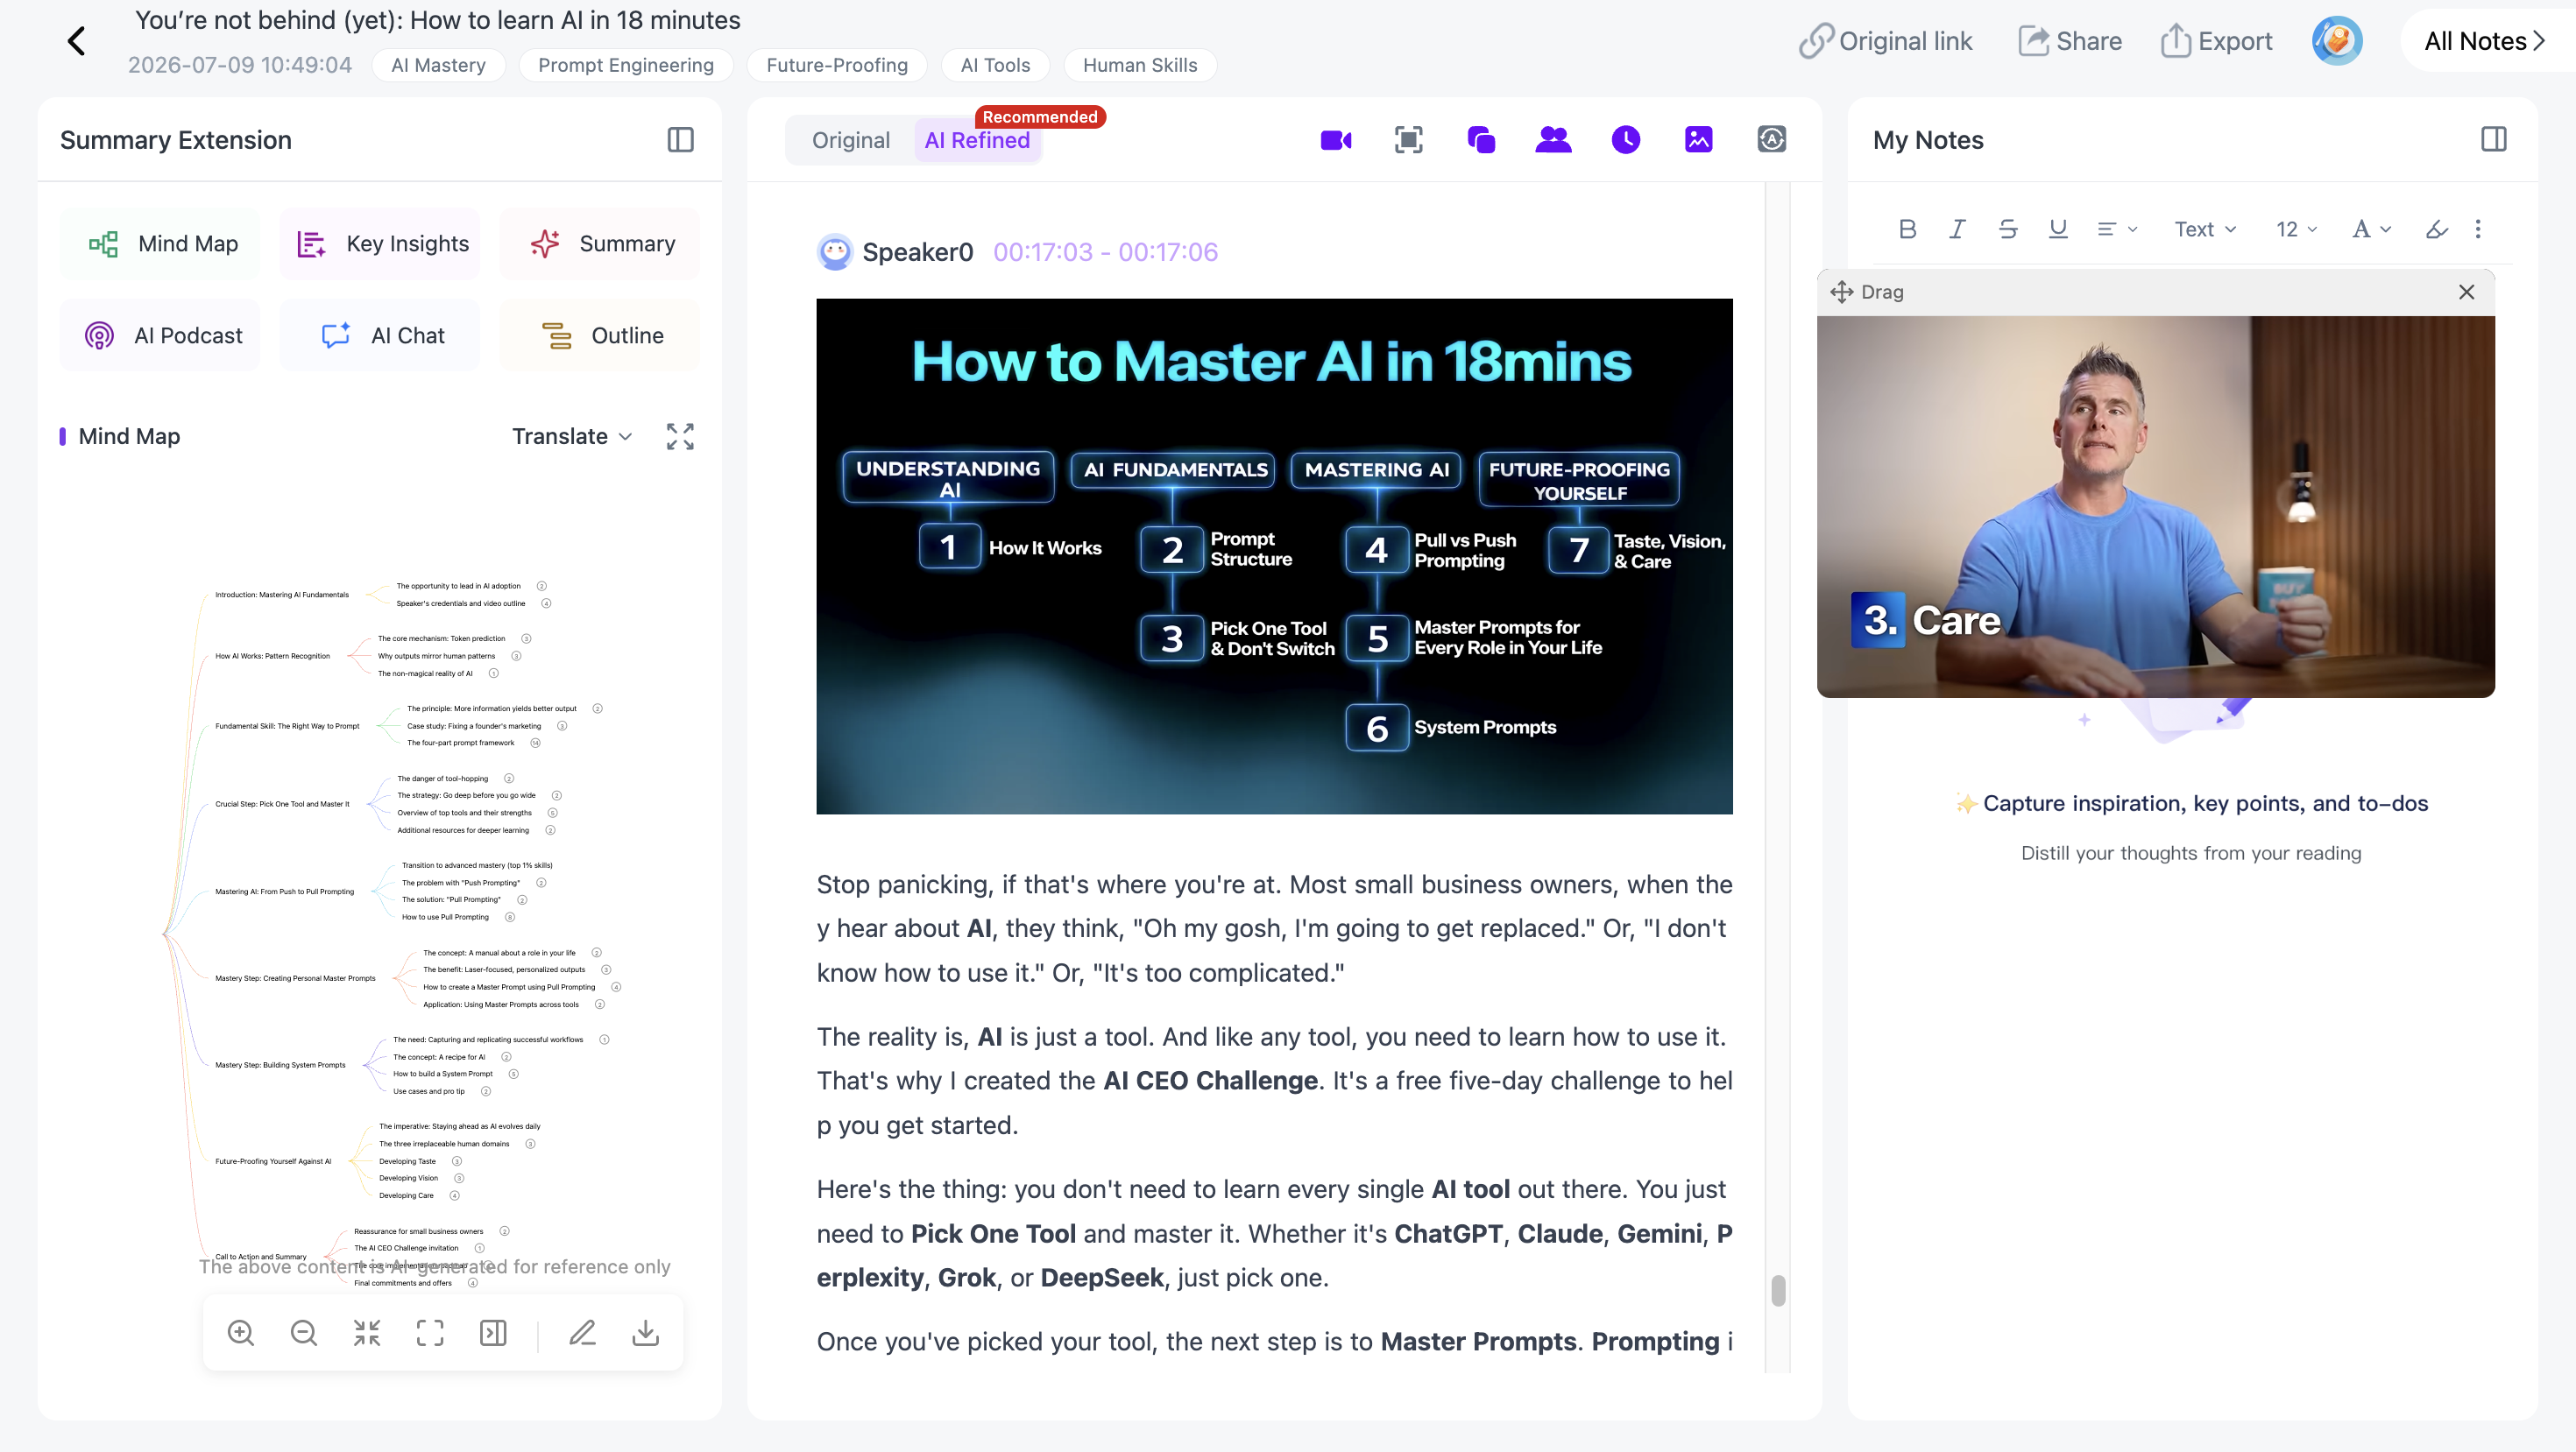
Task: Click the screenshot capture icon
Action: pyautogui.click(x=1408, y=140)
